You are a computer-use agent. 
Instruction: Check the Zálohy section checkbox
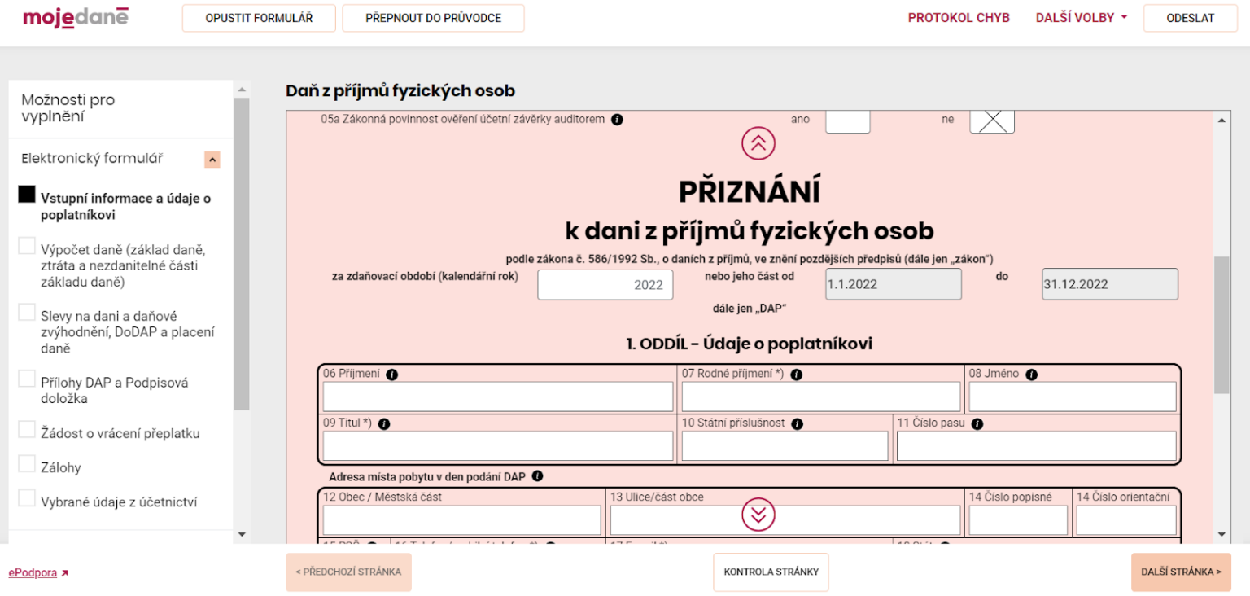point(25,462)
